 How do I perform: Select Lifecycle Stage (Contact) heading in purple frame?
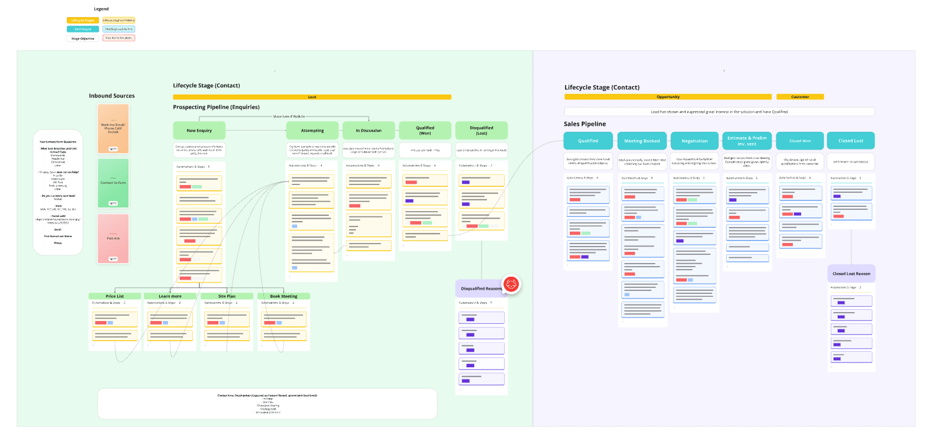602,87
